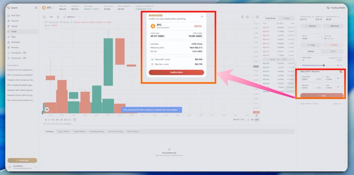
Task: Open chart settings gear icon
Action: (247, 17)
